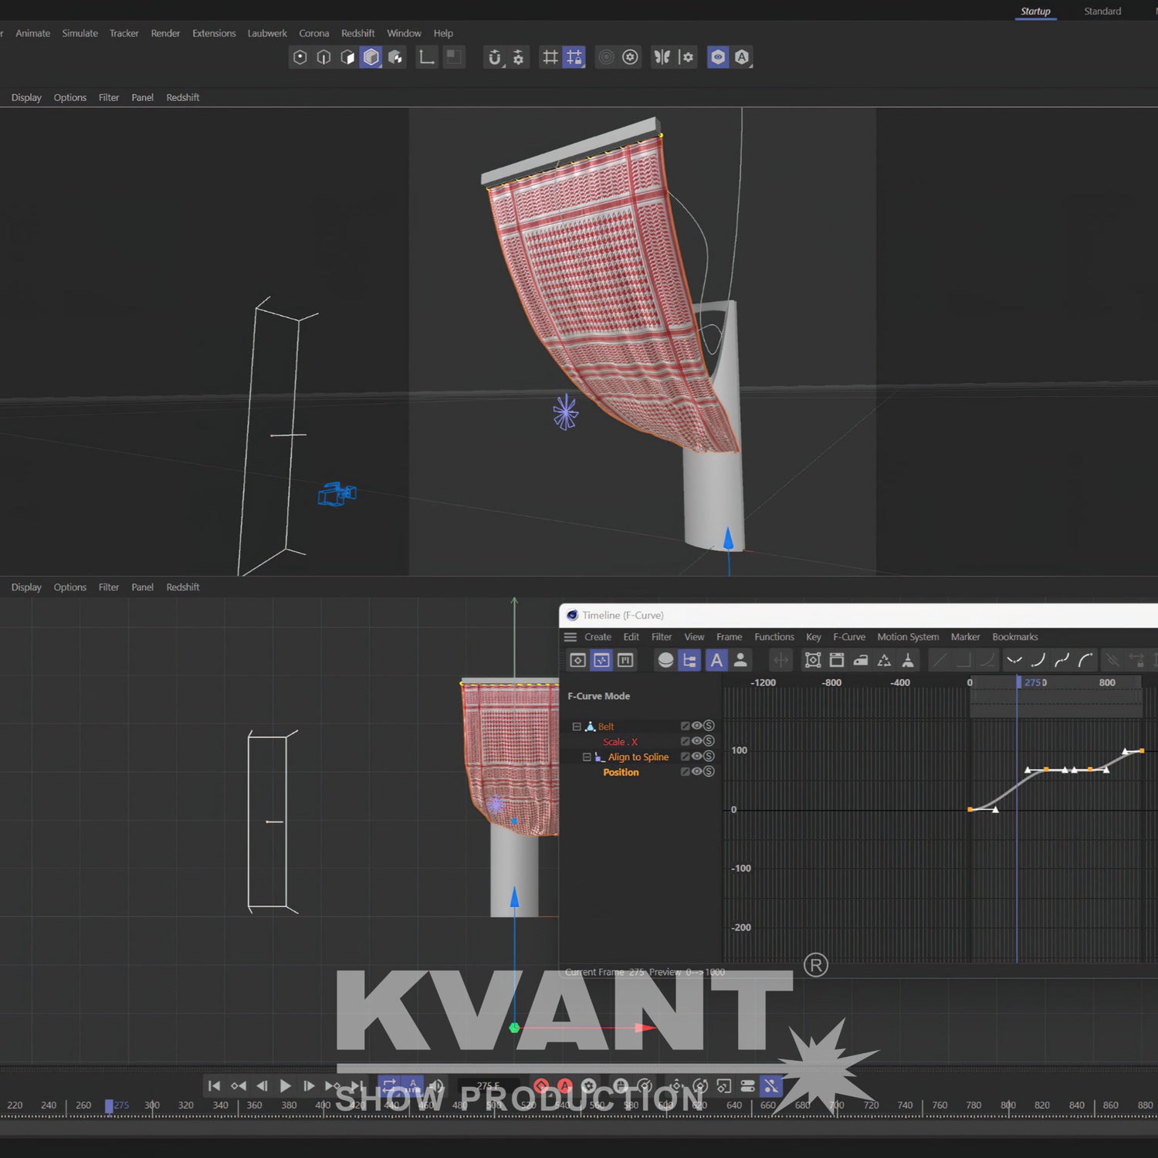Toggle eye icon on Position track
The width and height of the screenshot is (1158, 1158).
point(696,771)
